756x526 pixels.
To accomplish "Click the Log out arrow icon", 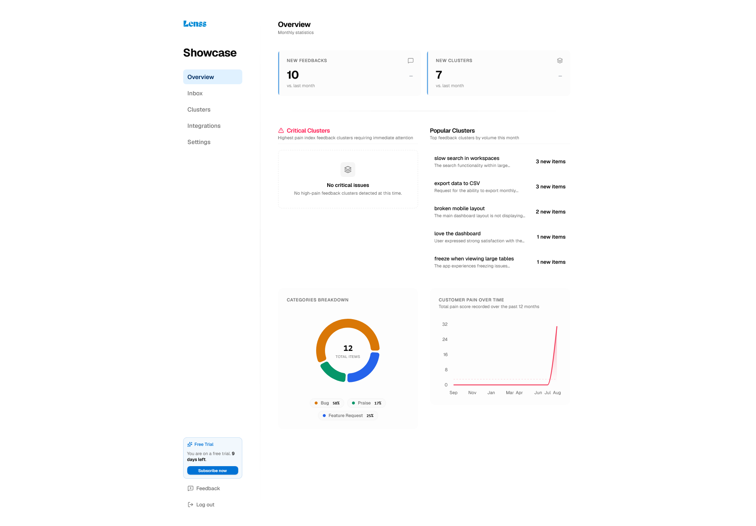I will (x=191, y=505).
